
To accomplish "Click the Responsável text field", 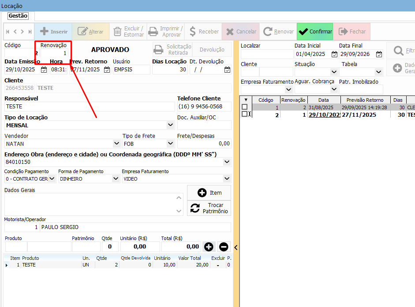I will coord(90,107).
